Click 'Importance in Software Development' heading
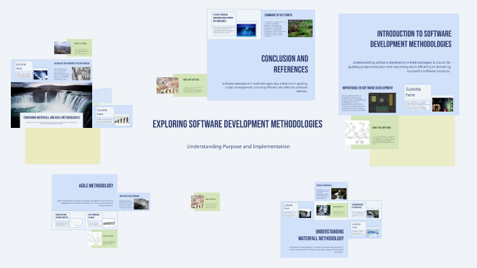The height and width of the screenshot is (268, 477). click(x=367, y=88)
